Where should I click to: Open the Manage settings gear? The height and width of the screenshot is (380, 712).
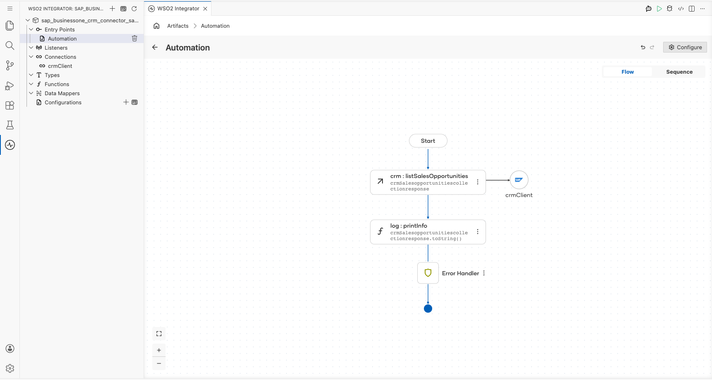tap(10, 368)
